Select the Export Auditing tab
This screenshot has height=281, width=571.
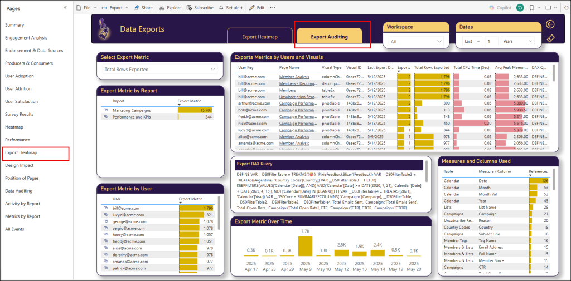tap(329, 37)
